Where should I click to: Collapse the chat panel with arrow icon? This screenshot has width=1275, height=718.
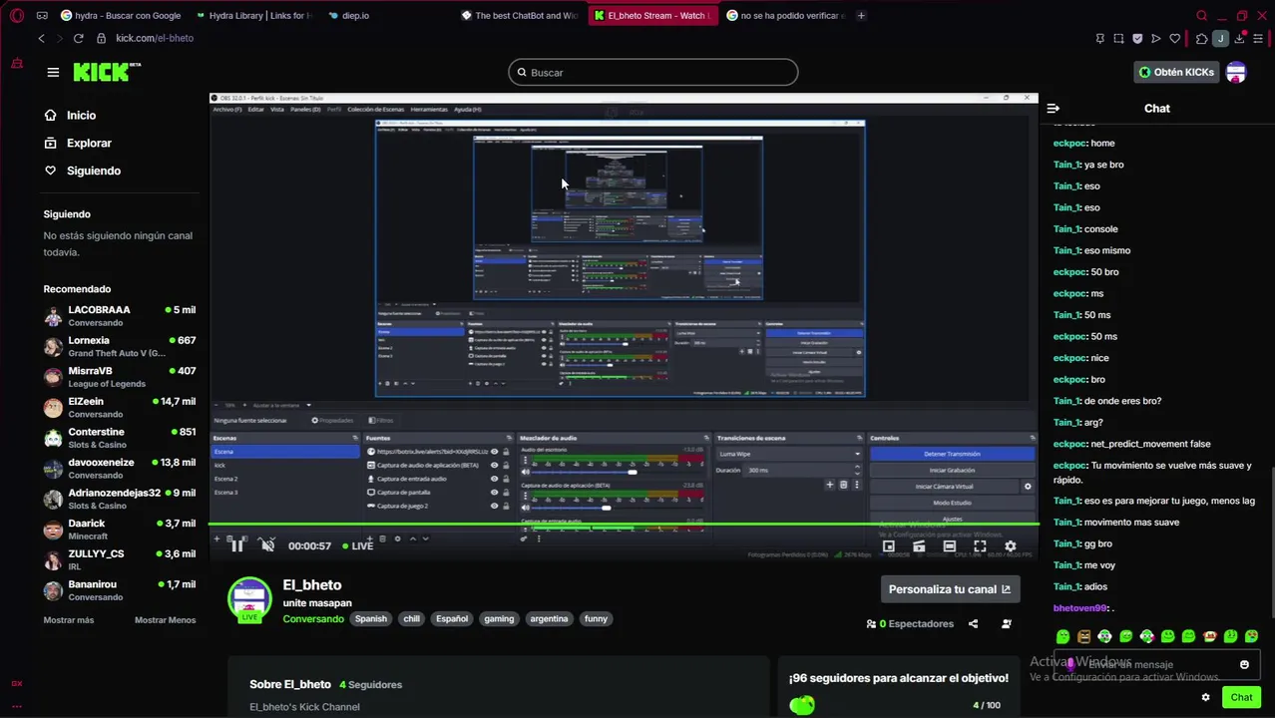click(1053, 108)
